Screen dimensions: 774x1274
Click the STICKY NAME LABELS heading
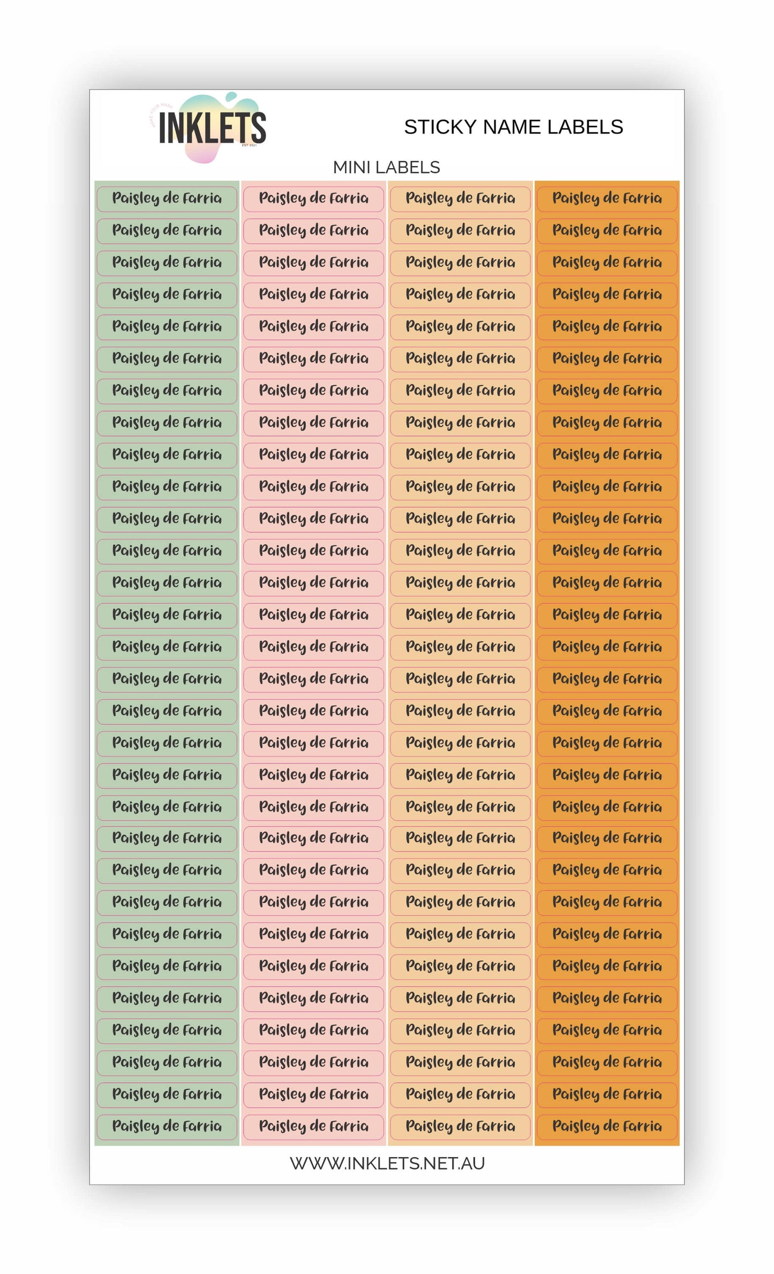pyautogui.click(x=513, y=127)
